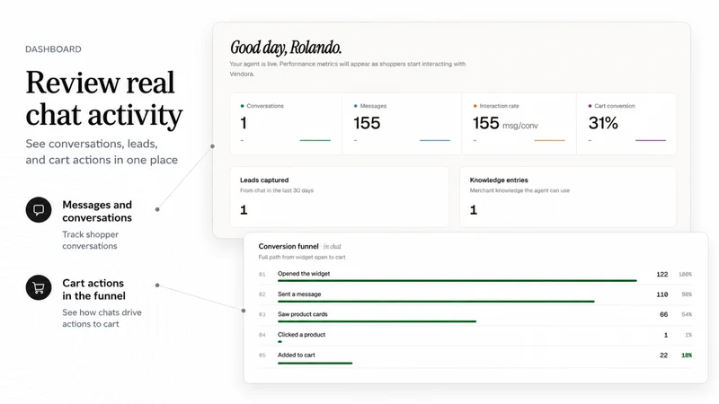Click the 'Full path from widget open to cart' subtitle

(302, 257)
